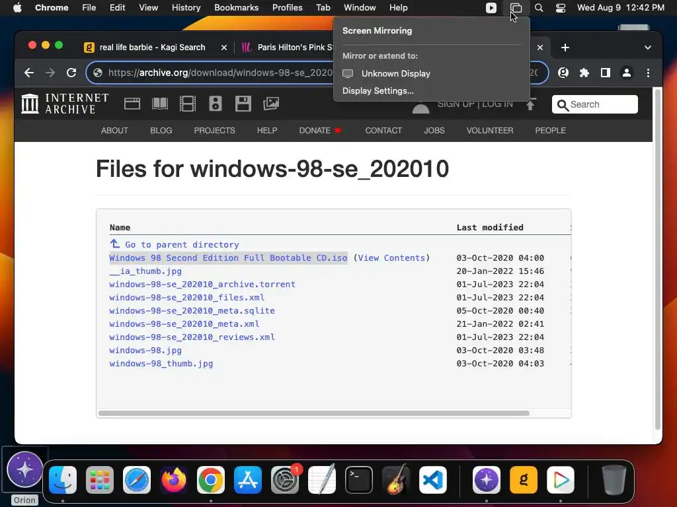
Task: Open the Apple menu
Action: coord(17,8)
